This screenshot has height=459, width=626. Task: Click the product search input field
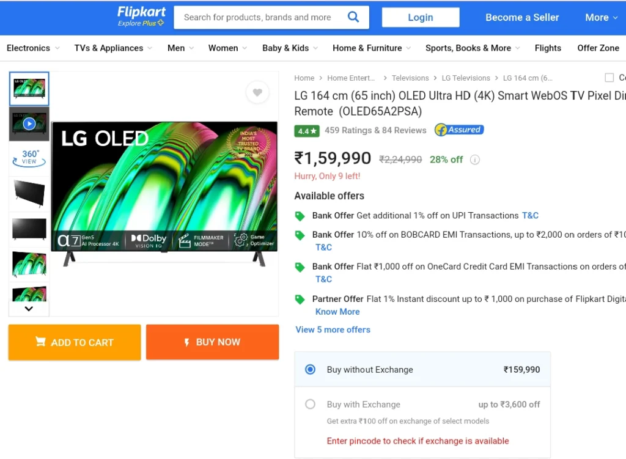point(260,17)
